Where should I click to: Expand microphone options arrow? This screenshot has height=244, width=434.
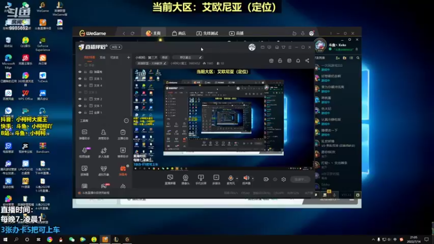pos(237,178)
